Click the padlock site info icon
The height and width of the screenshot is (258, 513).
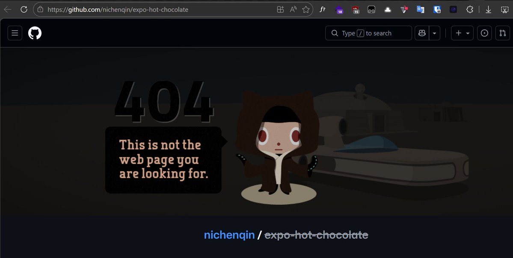point(40,9)
